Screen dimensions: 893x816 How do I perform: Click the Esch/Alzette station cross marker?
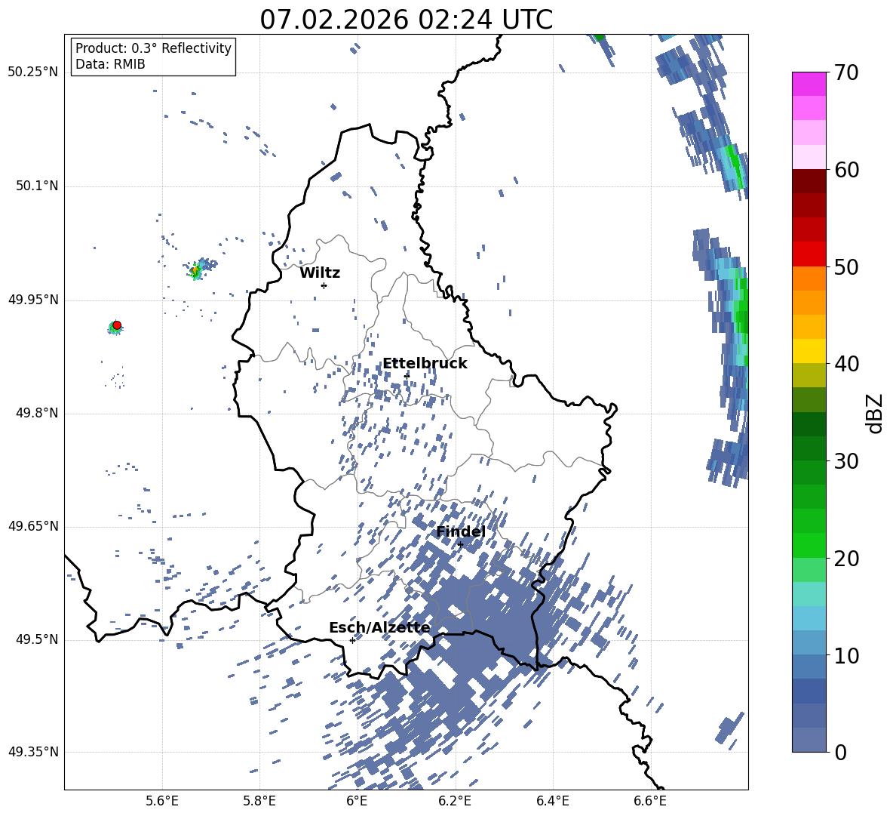click(352, 640)
